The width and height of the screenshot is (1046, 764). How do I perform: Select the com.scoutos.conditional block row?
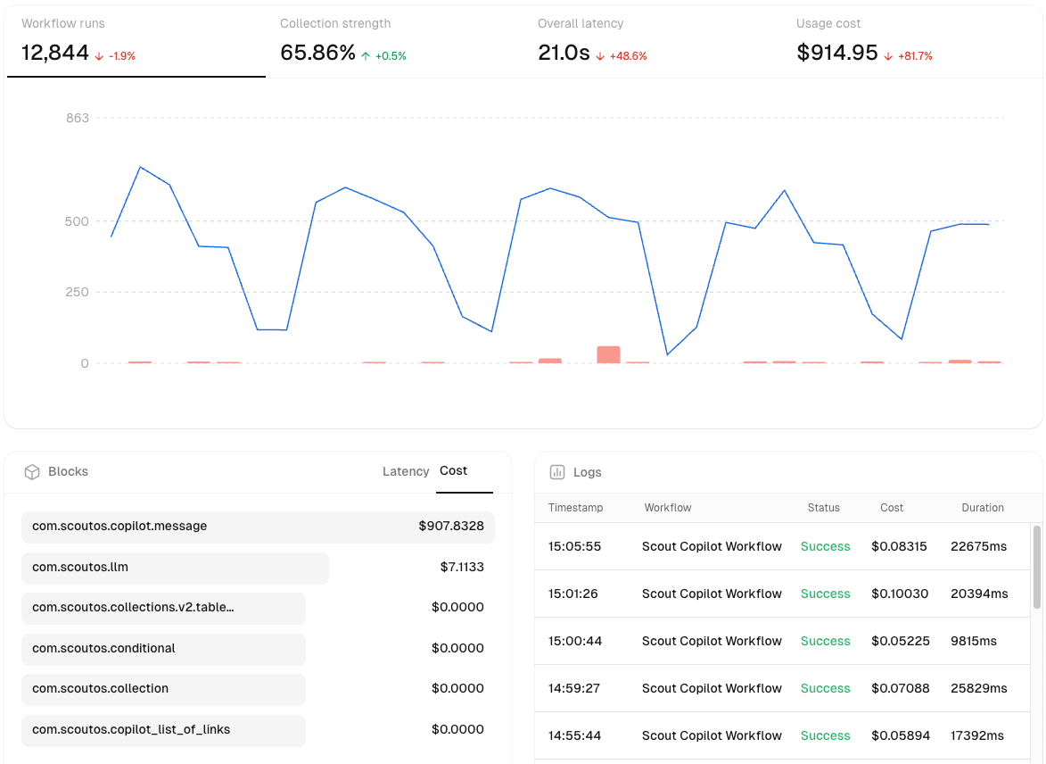click(x=259, y=649)
